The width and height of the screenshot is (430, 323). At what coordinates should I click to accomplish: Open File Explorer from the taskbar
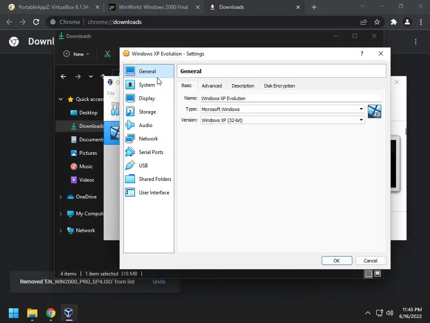coord(32,313)
